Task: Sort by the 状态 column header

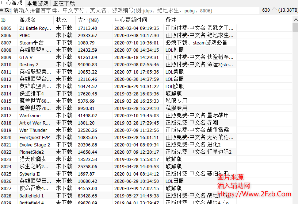Action: pyautogui.click(x=64, y=20)
